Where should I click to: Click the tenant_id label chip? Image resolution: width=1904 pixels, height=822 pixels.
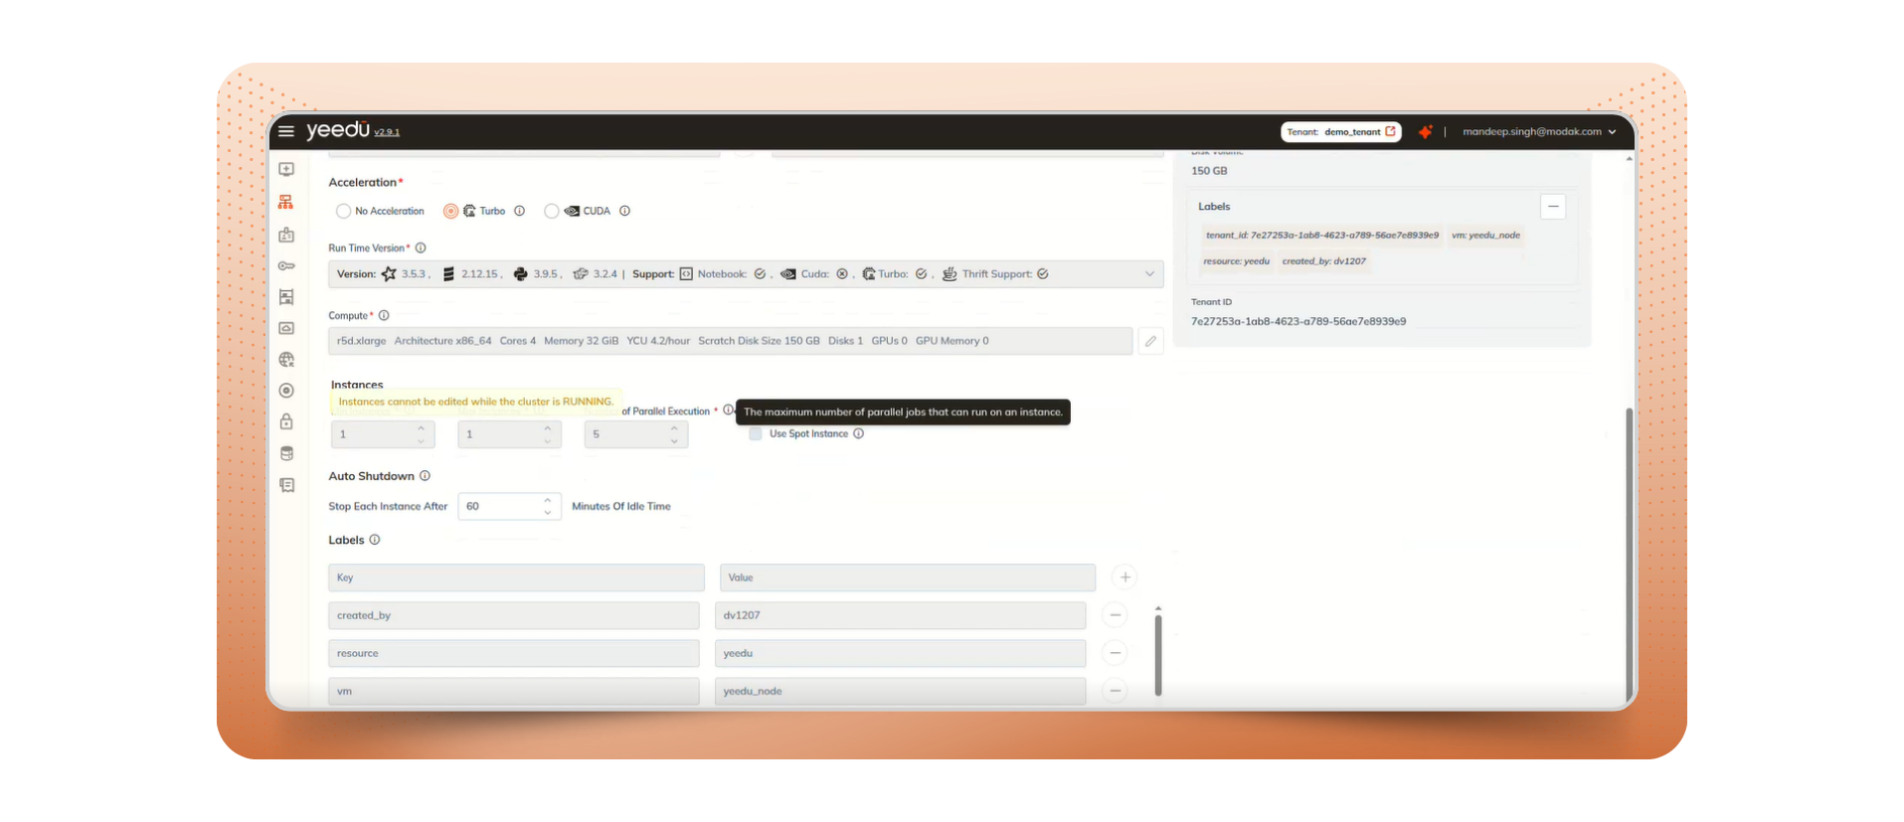click(1321, 236)
